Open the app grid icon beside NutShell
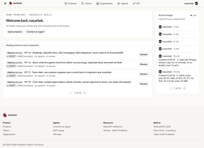 coord(5,3)
